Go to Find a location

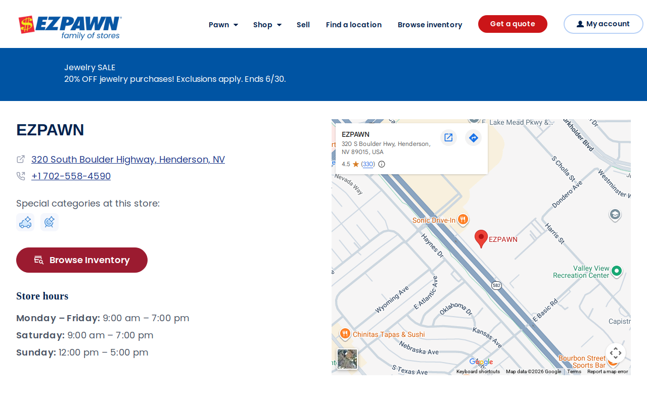tap(354, 25)
